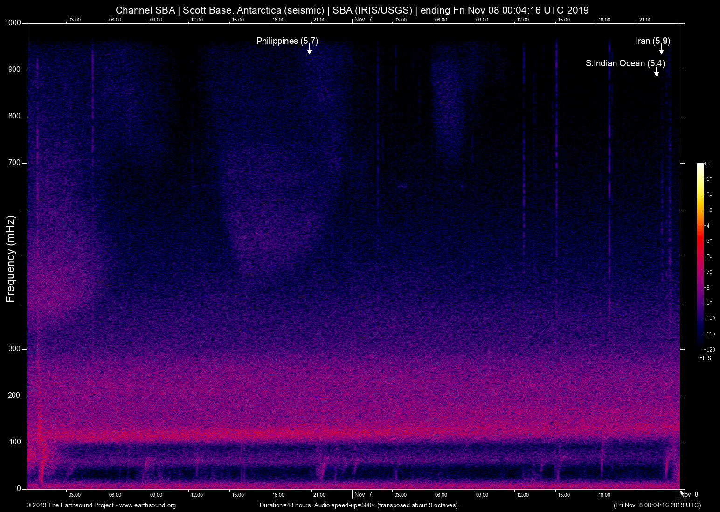Click the arrow marker beneath Iran (5.9)

pyautogui.click(x=661, y=50)
